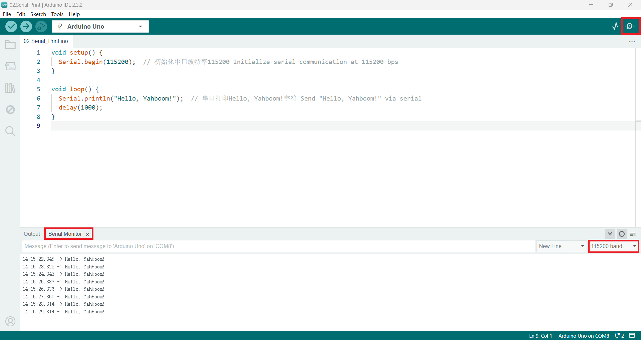Toggle timestamp display in Serial Monitor
Screen dimensions: 641x340
pyautogui.click(x=622, y=234)
